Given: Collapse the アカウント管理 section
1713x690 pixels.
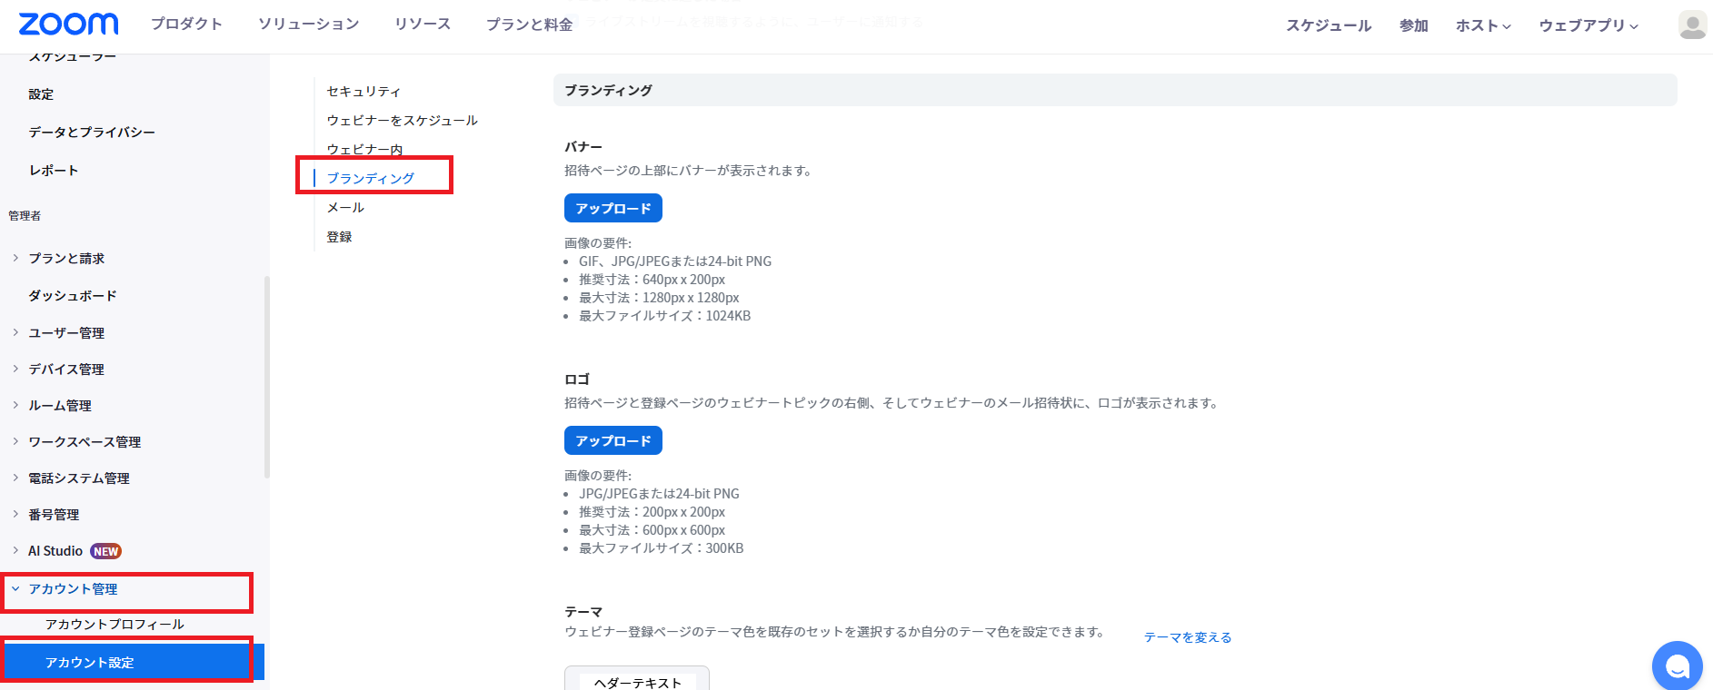Looking at the screenshot, I should pos(73,589).
